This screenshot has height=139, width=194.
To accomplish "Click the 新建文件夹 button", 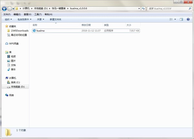I will click(55, 19).
